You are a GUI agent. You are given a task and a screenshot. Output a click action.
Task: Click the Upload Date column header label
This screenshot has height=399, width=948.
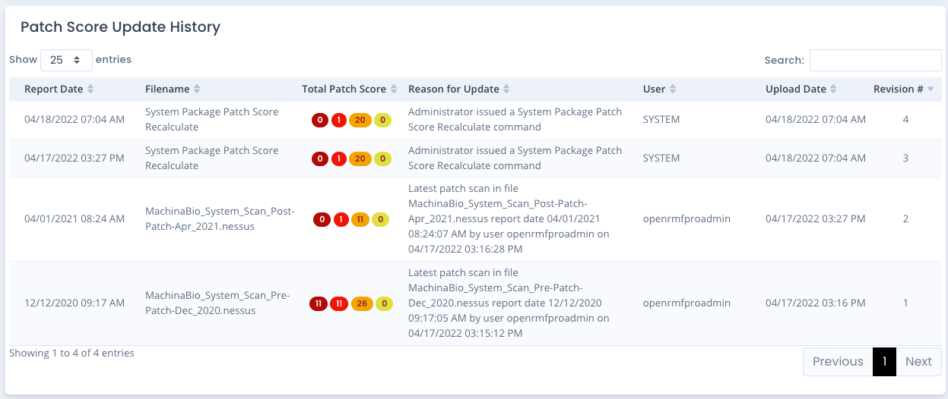[795, 90]
